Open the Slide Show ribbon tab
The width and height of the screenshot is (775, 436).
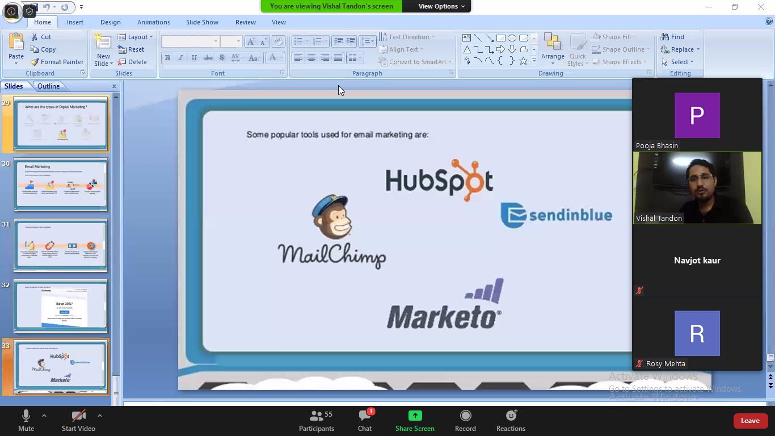coord(203,22)
